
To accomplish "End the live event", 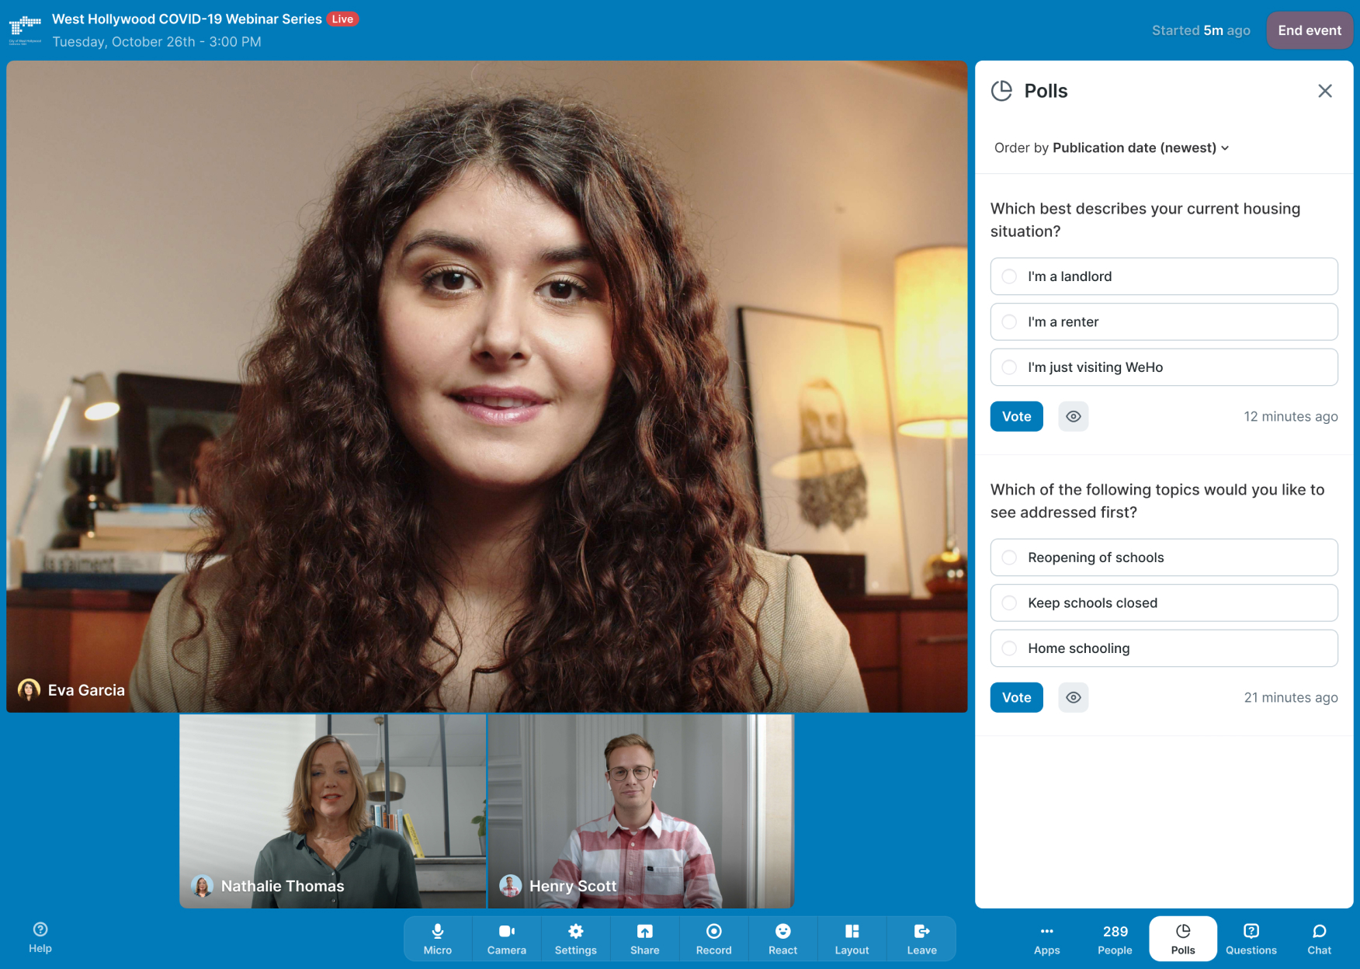I will tap(1310, 30).
